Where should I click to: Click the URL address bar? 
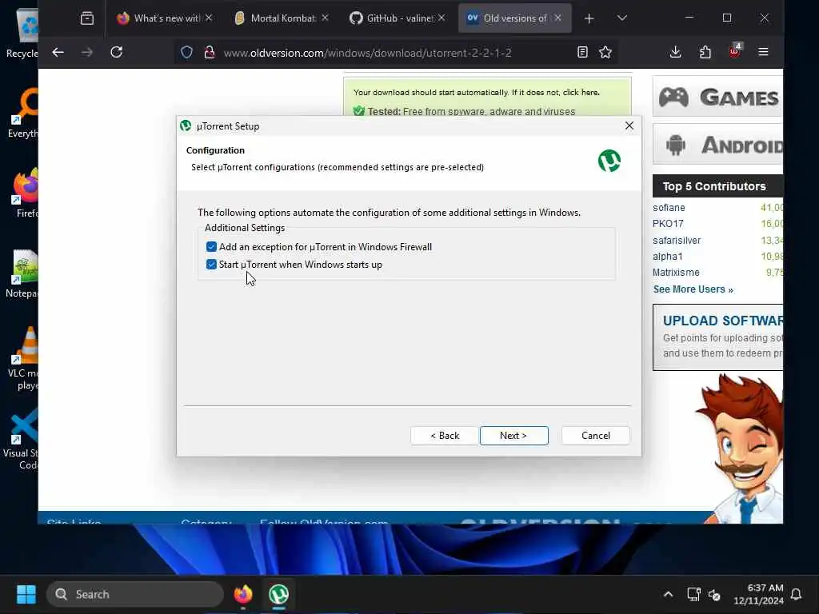tap(395, 53)
